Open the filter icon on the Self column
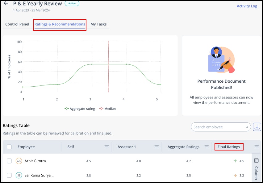Image resolution: width=263 pixels, height=183 pixels. coord(106,147)
